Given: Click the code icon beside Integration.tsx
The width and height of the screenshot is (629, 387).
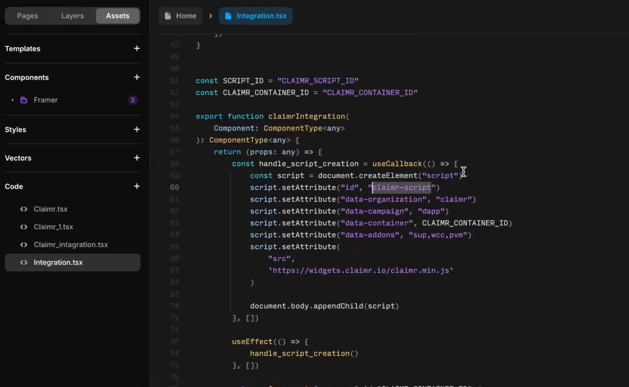Looking at the screenshot, I should pos(24,262).
